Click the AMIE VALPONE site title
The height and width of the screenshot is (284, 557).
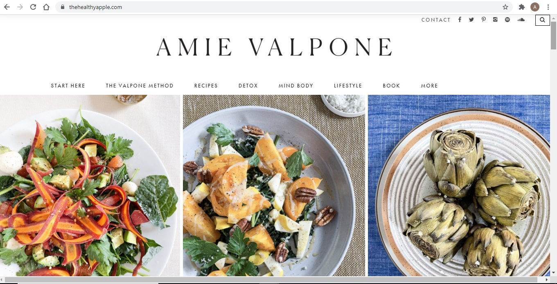[274, 47]
